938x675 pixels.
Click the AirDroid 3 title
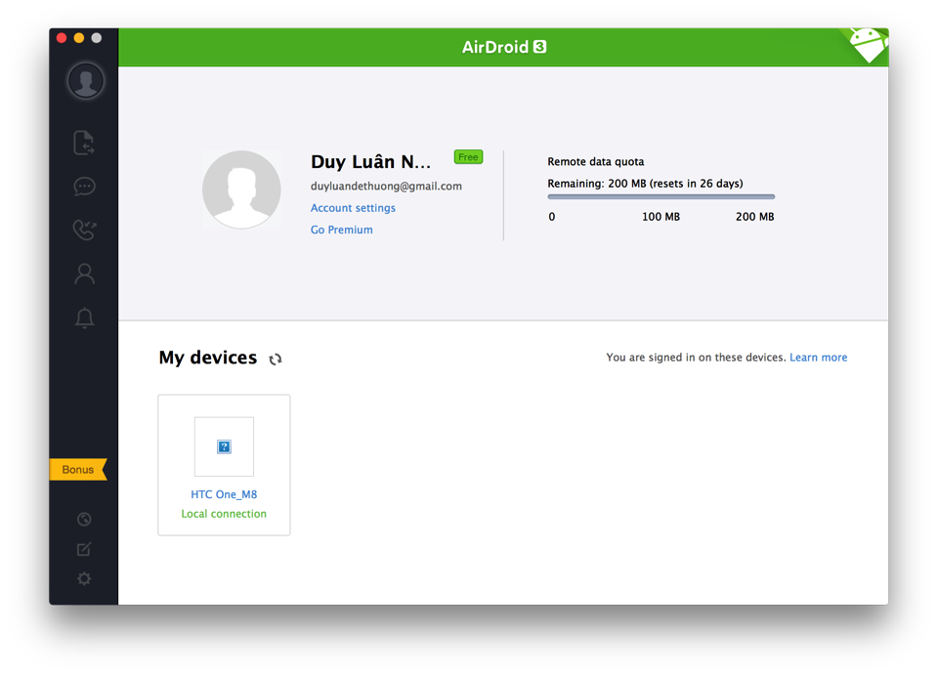click(x=504, y=47)
